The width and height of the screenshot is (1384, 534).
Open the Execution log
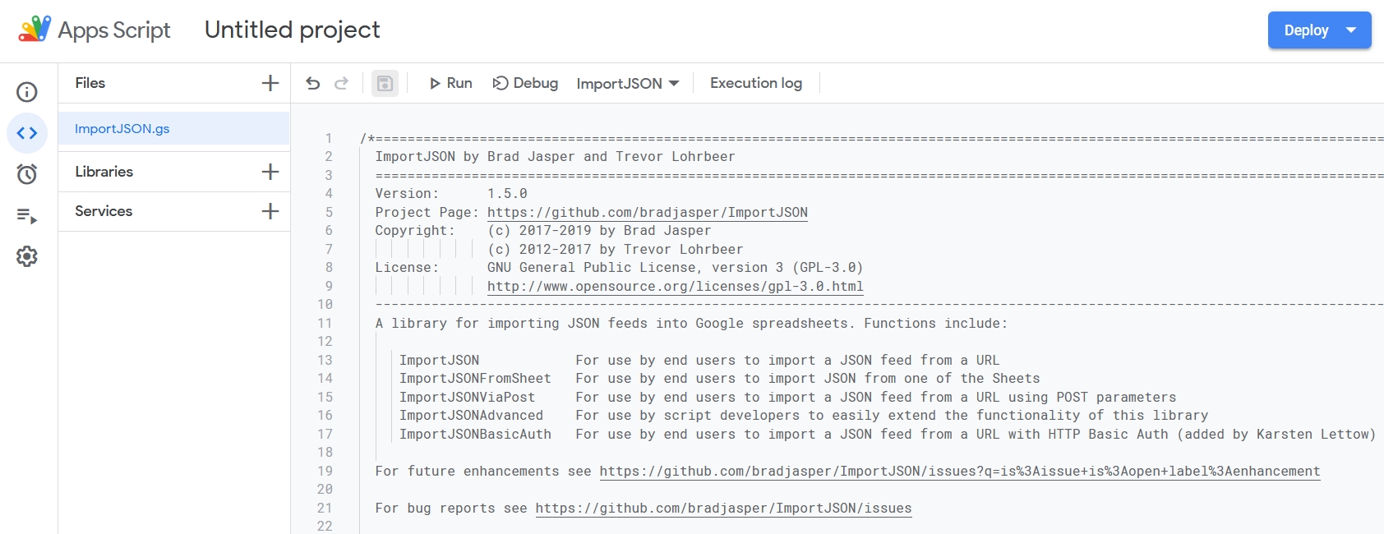click(x=756, y=83)
